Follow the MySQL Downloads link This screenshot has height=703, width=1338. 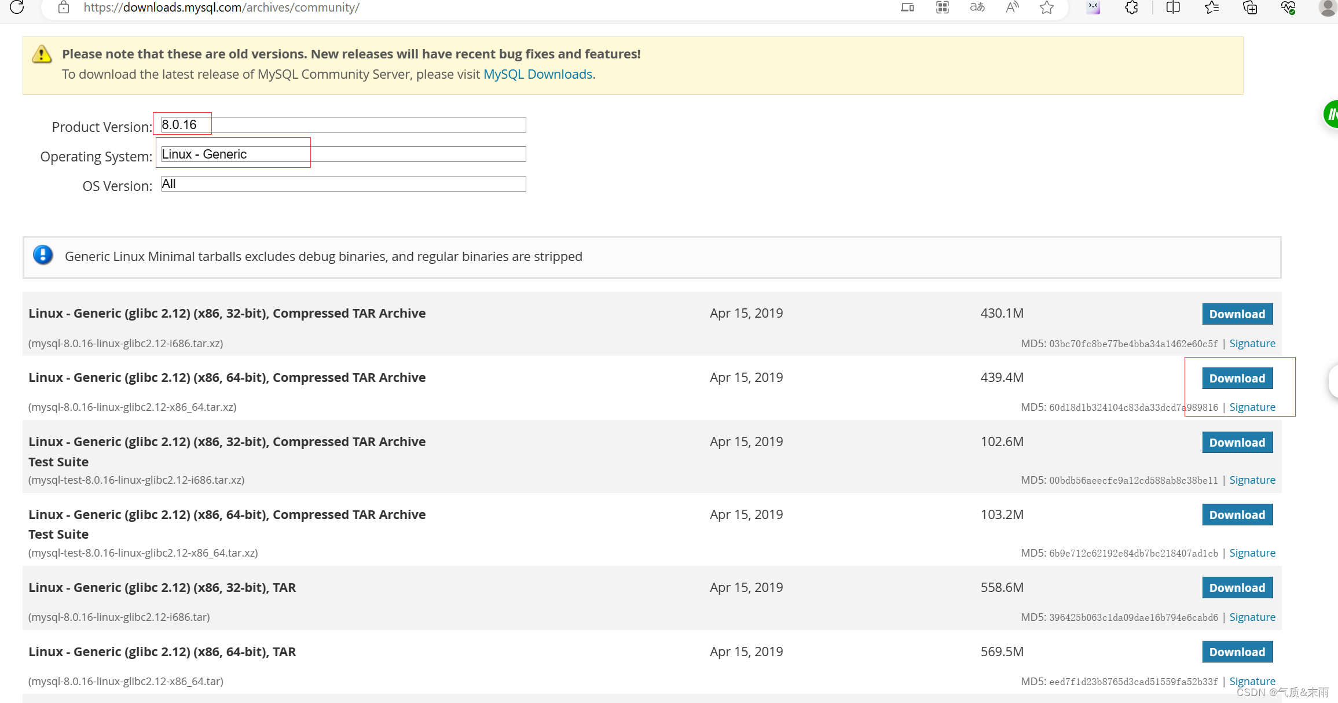(537, 74)
